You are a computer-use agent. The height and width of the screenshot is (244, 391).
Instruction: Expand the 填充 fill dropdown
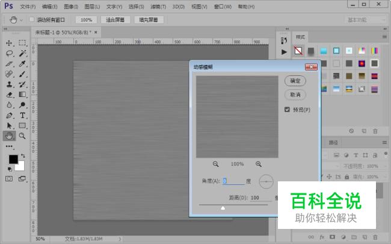coord(385,177)
